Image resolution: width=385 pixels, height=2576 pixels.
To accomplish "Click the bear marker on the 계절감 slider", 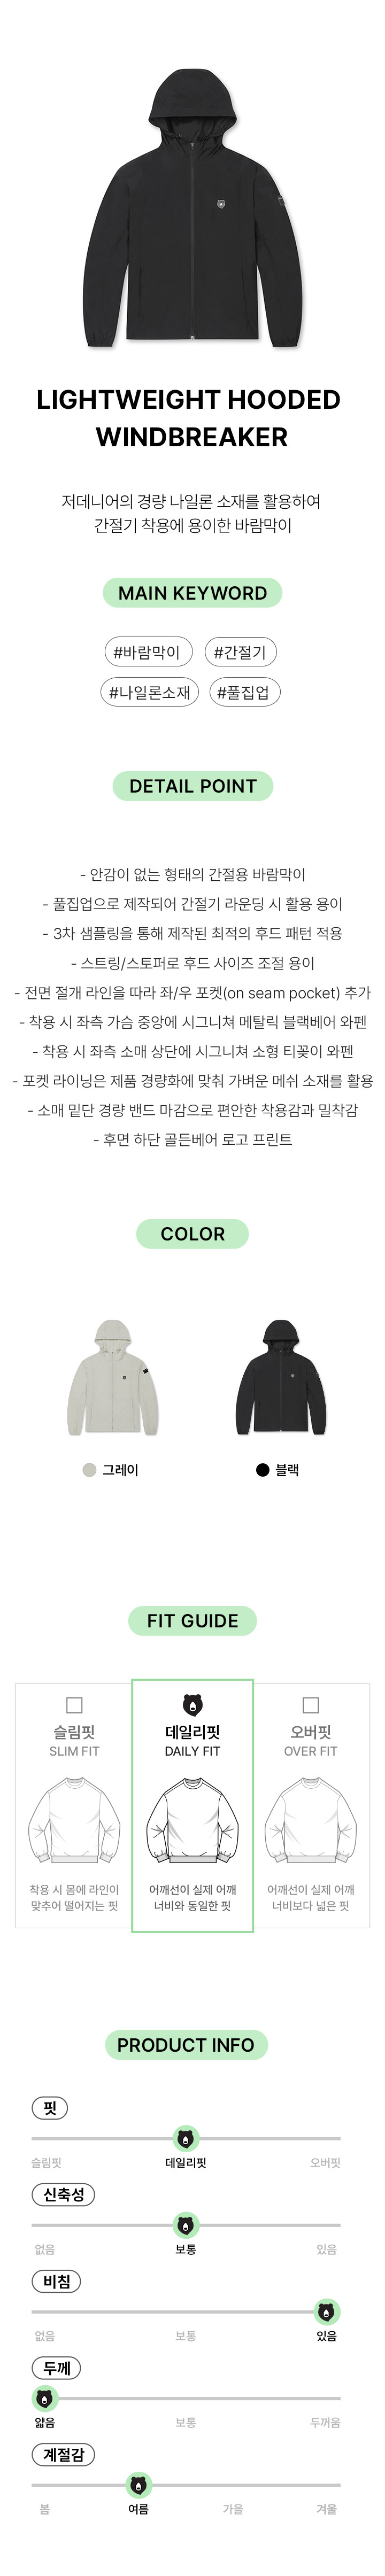I will pyautogui.click(x=139, y=2484).
